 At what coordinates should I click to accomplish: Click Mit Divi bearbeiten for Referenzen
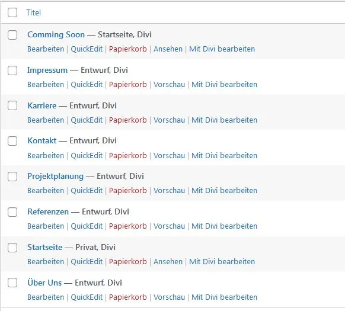(224, 226)
